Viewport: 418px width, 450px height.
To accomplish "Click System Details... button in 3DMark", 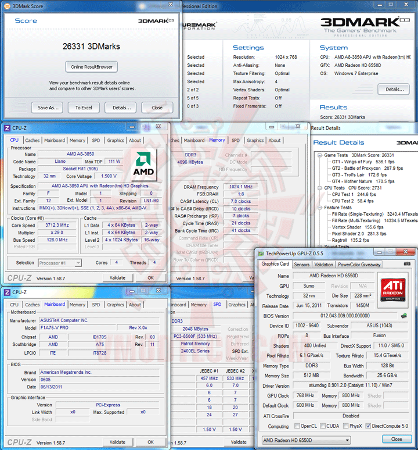I will click(x=394, y=90).
